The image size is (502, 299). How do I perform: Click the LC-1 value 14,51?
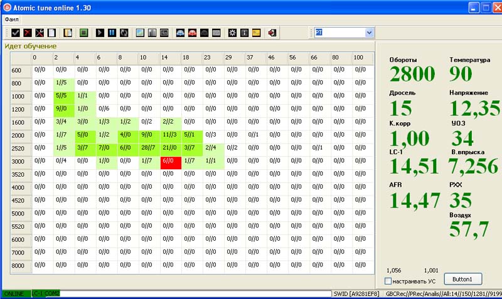[414, 167]
